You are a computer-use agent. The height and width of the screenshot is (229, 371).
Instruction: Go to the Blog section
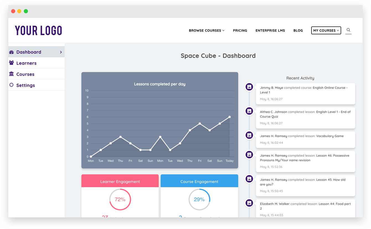pos(298,30)
